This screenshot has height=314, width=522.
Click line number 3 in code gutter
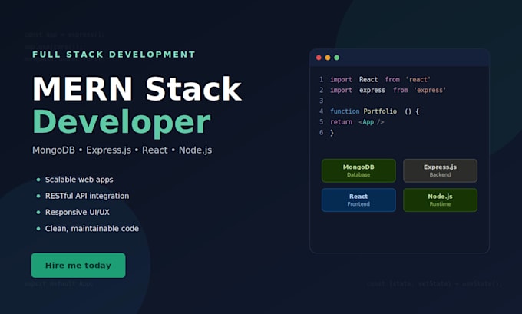tap(321, 101)
